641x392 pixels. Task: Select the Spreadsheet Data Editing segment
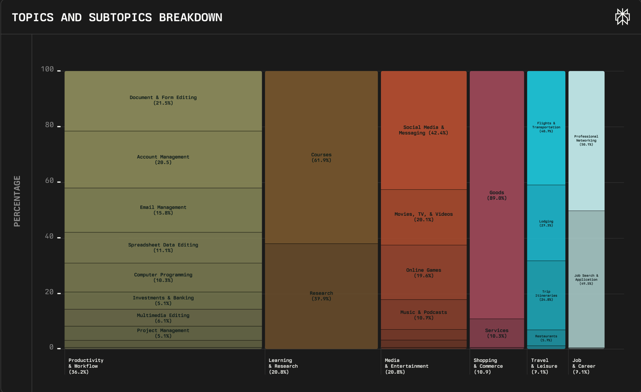(x=163, y=248)
